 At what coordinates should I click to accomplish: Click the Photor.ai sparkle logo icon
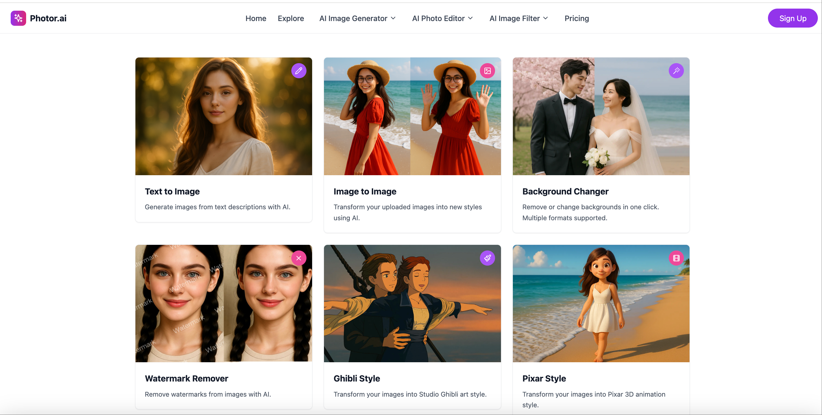coord(18,18)
